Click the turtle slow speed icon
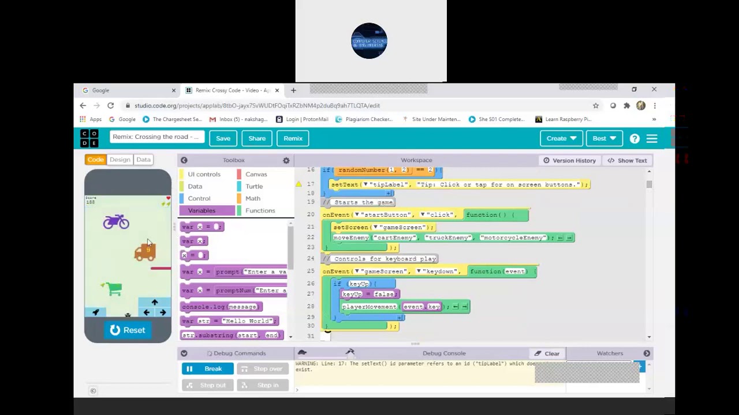The image size is (739, 415). click(302, 353)
